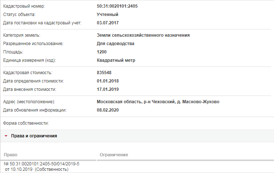Click information update date 08.02.2020
This screenshot has height=173, width=274.
[x=108, y=110]
